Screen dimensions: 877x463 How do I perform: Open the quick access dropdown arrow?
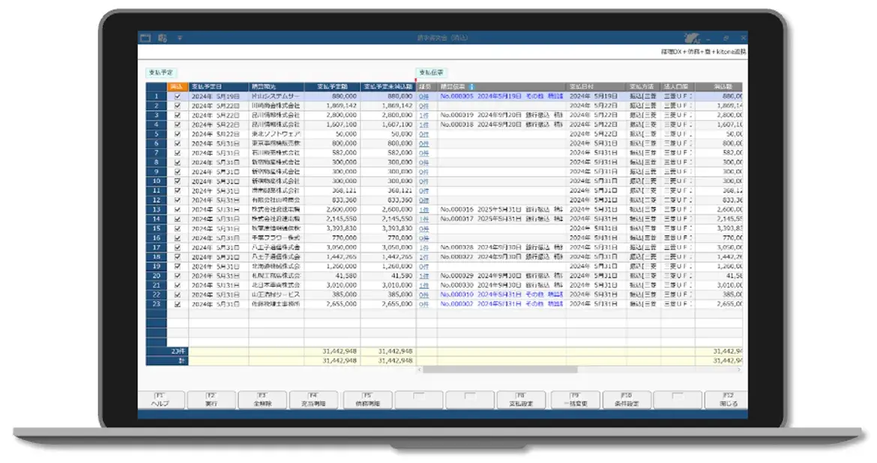[x=180, y=37]
